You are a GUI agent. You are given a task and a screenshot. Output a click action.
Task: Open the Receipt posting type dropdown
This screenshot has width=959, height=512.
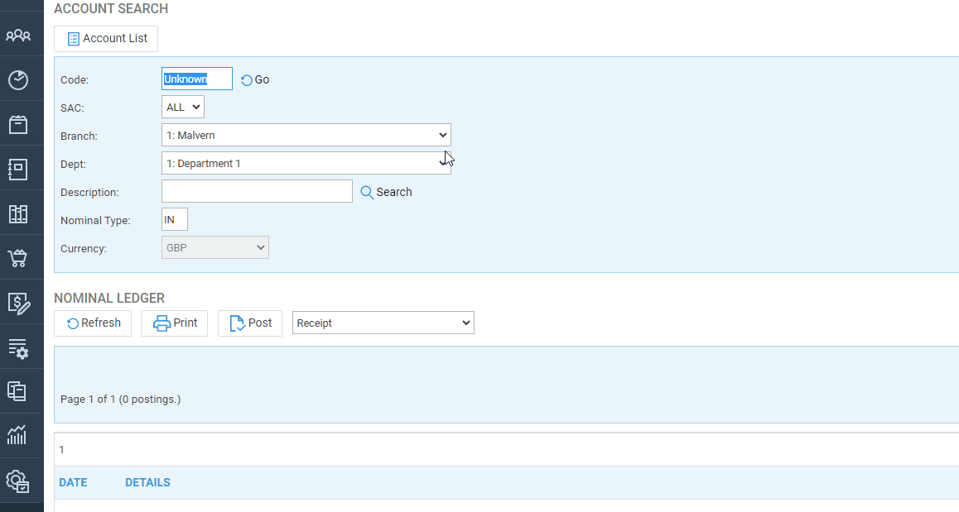(383, 323)
